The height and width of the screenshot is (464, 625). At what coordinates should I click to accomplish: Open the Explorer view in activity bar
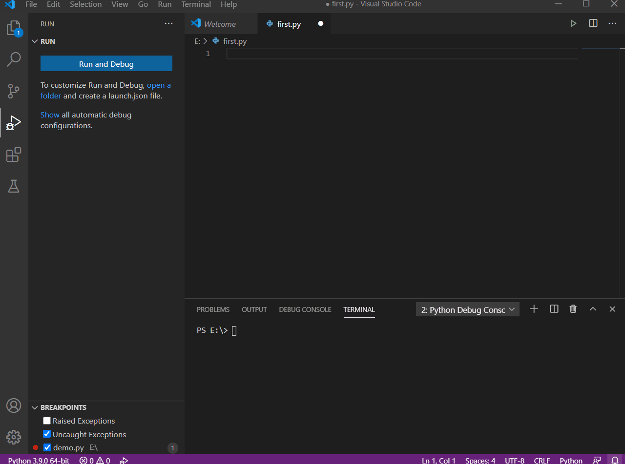click(14, 28)
